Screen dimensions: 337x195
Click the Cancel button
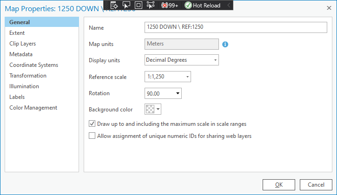[316, 184]
